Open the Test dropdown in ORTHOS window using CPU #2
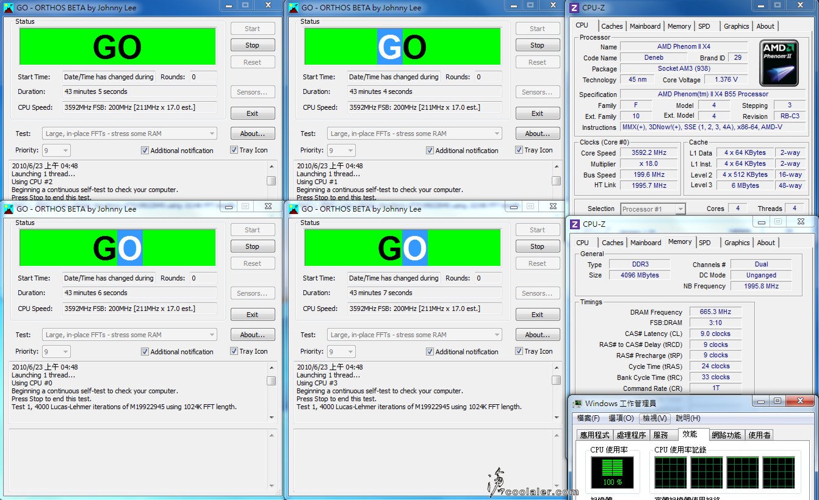The image size is (819, 500). [x=129, y=134]
